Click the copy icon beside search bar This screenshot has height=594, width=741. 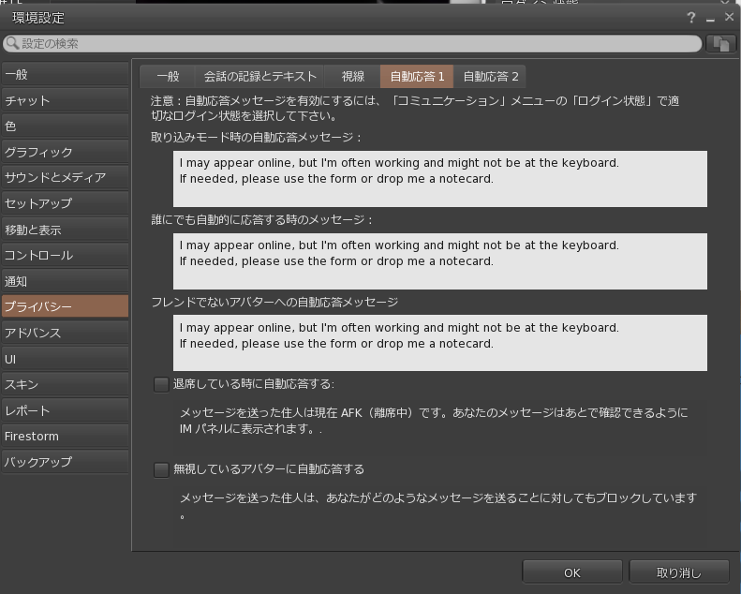tap(720, 44)
